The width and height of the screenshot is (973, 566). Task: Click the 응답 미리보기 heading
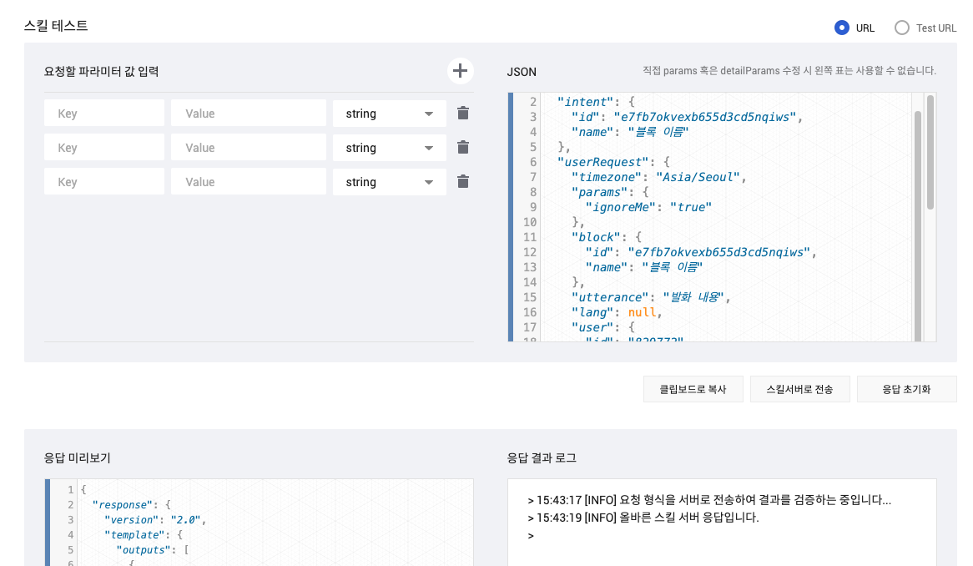(77, 458)
